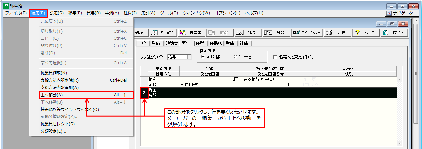Open the 集計(A) menu
This screenshot has height=149, width=422.
tap(148, 13)
